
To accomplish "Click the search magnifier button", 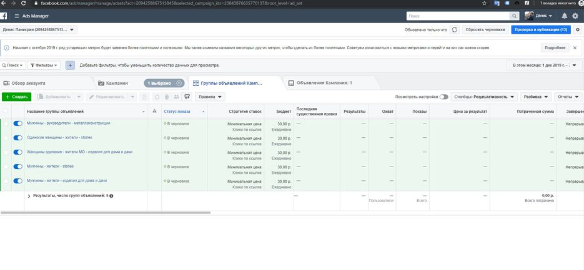I will pyautogui.click(x=513, y=16).
